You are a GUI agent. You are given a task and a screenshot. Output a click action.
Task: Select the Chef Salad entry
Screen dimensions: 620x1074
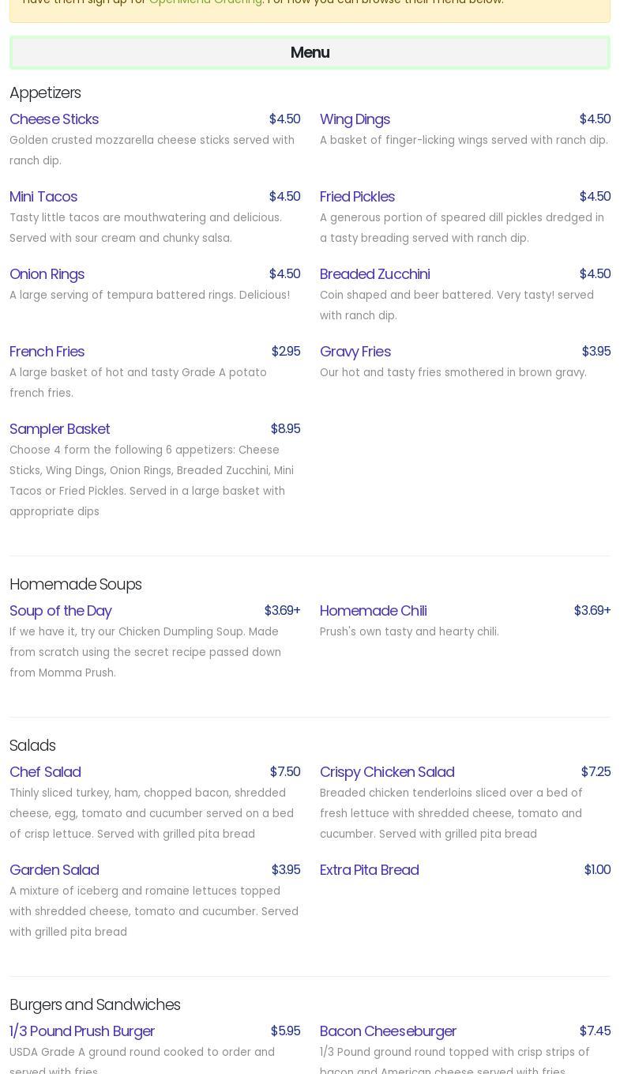pyautogui.click(x=45, y=771)
